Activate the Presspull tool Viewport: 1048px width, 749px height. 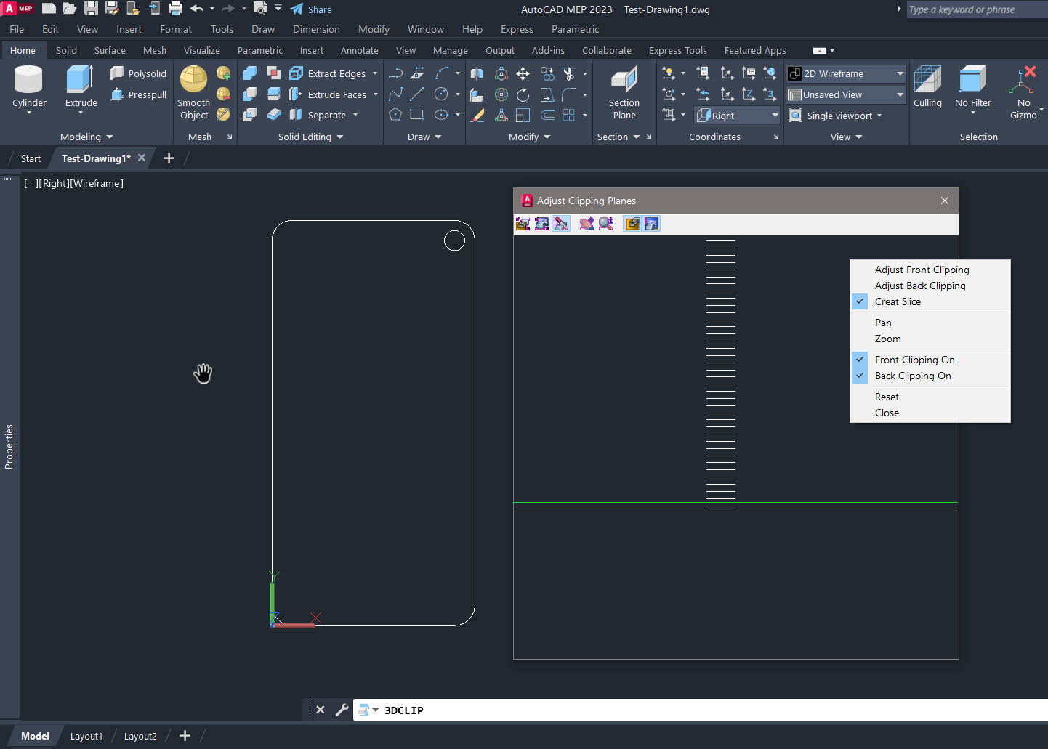[145, 94]
